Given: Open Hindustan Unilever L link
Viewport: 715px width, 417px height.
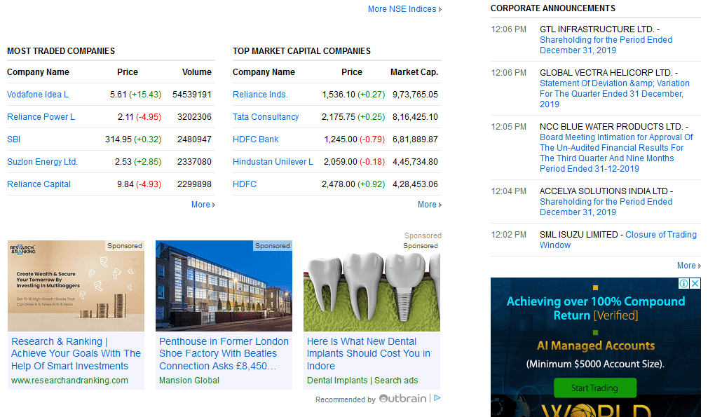Looking at the screenshot, I should (x=273, y=161).
